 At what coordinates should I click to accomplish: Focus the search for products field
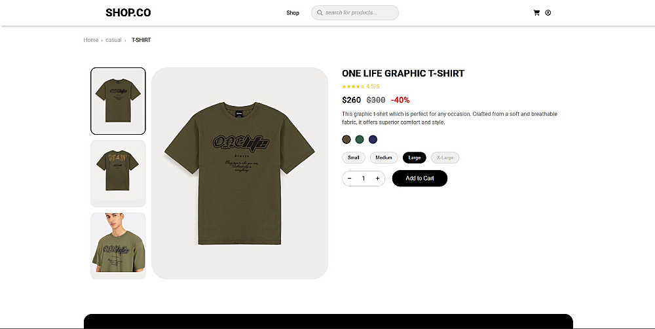360,12
